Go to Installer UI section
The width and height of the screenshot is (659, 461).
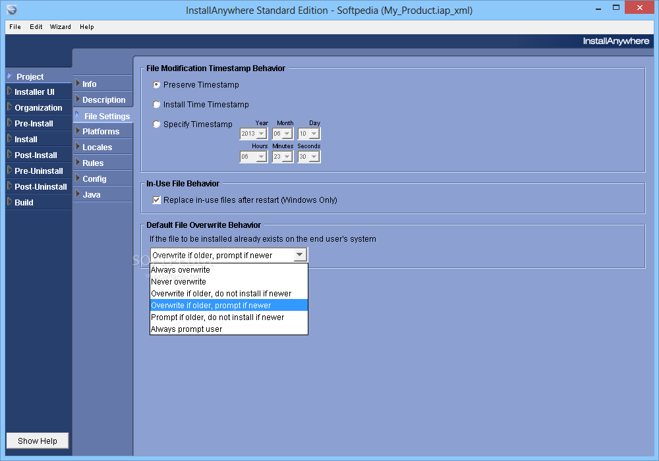[x=39, y=92]
